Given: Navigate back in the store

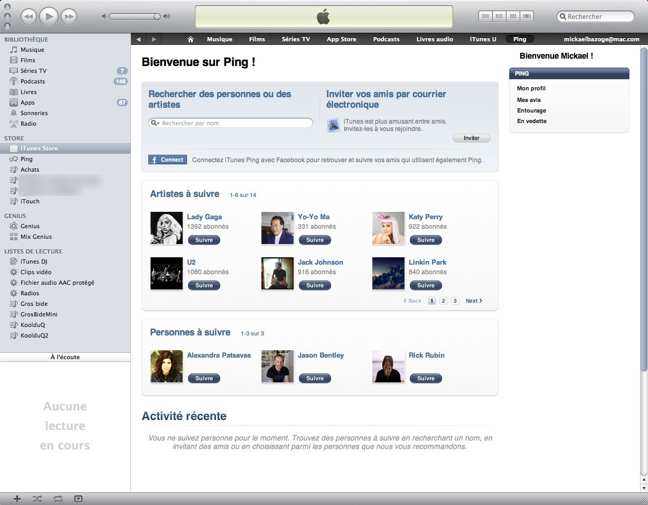Looking at the screenshot, I should coord(138,39).
